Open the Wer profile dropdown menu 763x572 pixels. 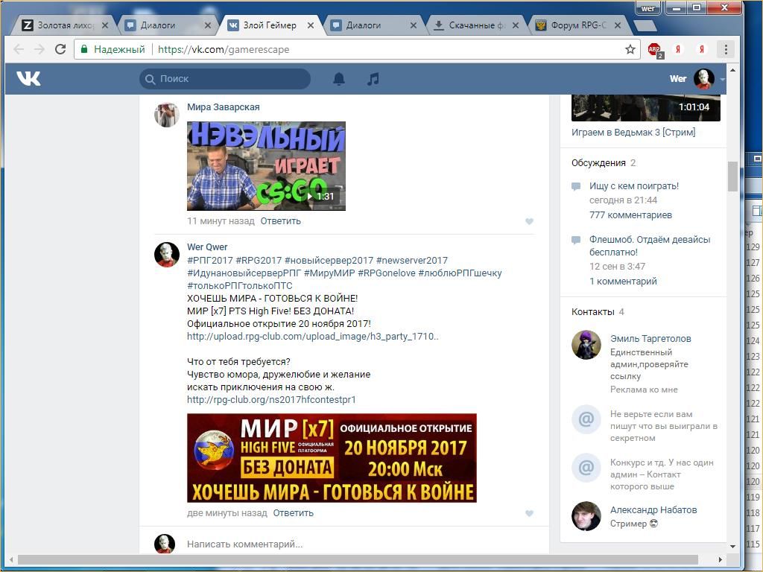click(x=697, y=79)
